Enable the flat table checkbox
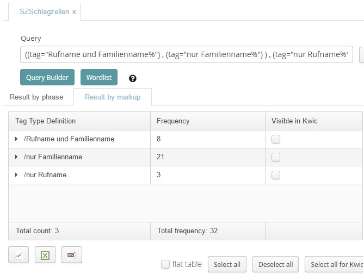 point(165,264)
